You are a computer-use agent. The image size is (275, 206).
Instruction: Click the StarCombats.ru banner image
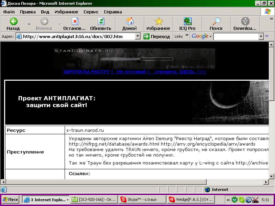(135, 59)
